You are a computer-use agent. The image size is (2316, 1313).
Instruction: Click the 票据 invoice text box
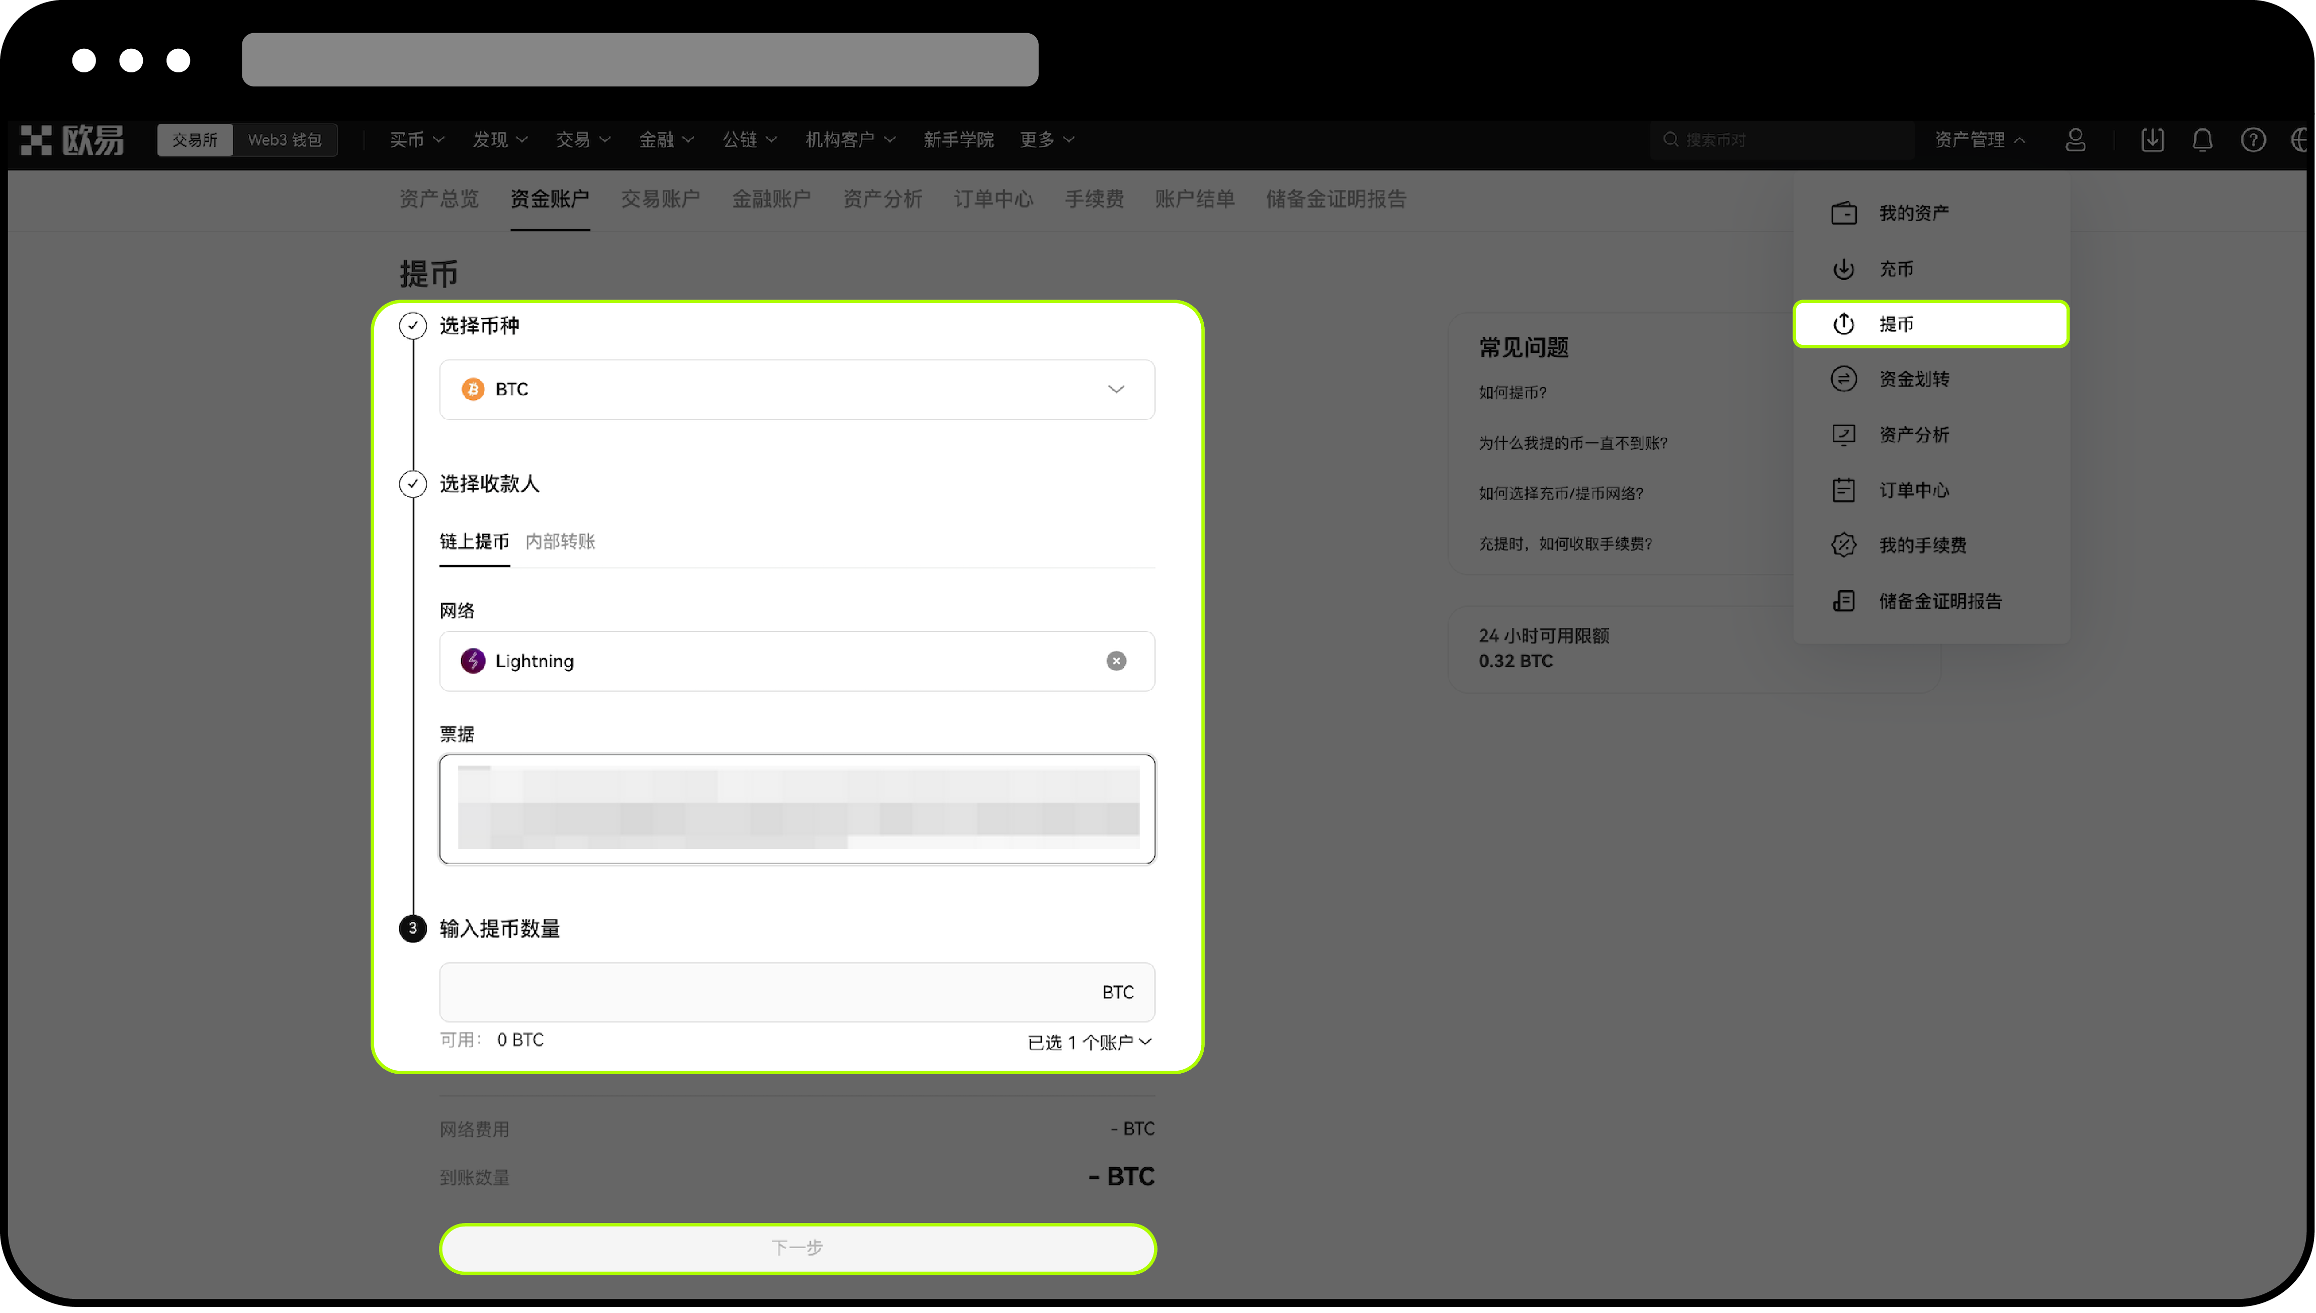[796, 809]
